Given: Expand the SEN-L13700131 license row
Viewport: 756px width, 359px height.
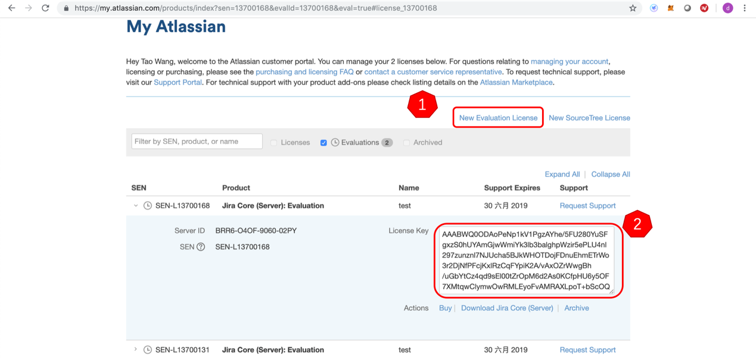Looking at the screenshot, I should [136, 349].
